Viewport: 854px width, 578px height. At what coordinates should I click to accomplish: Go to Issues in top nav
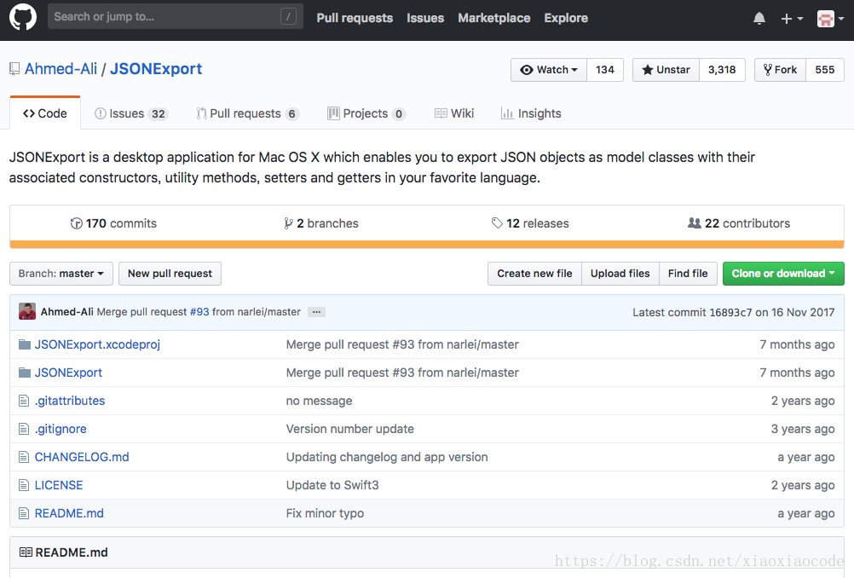point(425,18)
